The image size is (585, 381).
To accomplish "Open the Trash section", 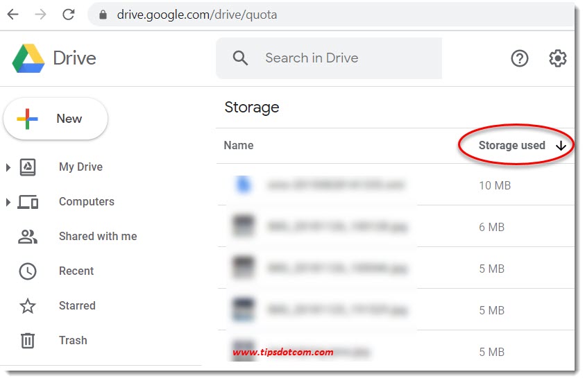I will tap(73, 340).
